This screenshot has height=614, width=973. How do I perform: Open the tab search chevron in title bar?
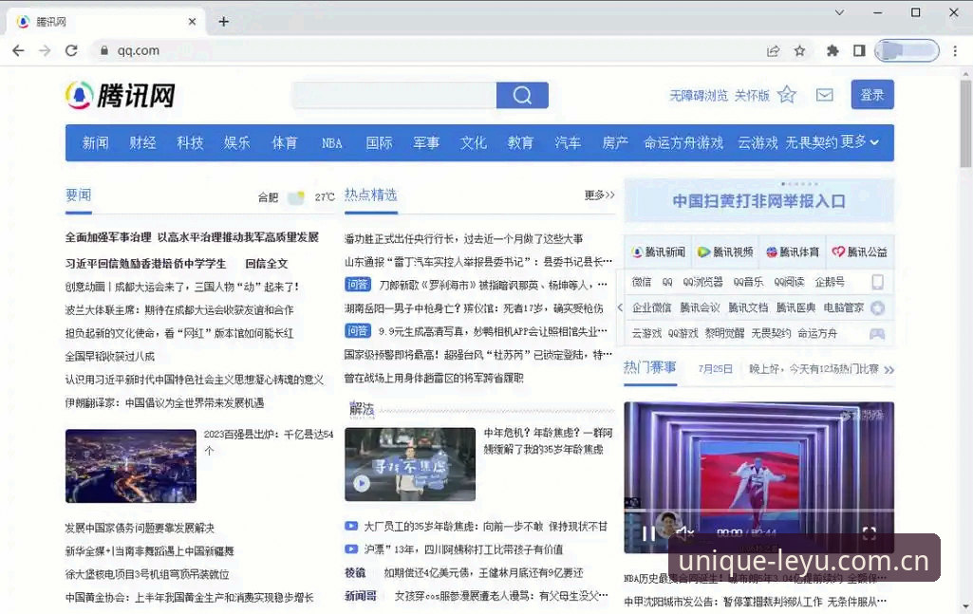coord(839,12)
